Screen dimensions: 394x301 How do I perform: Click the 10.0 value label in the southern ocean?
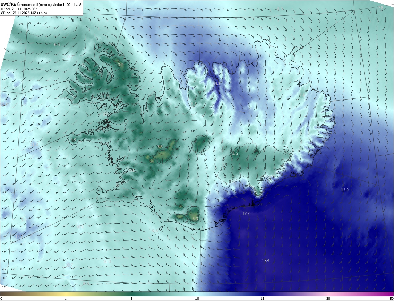point(107,261)
